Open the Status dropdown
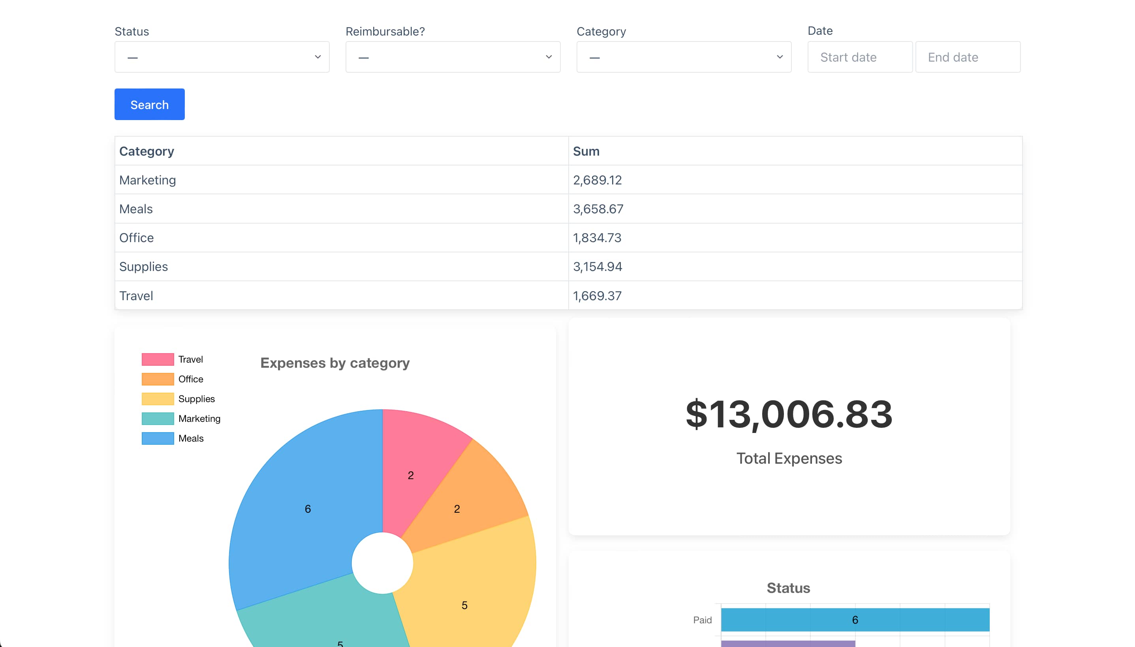Screen dimensions: 1135x647 222,57
